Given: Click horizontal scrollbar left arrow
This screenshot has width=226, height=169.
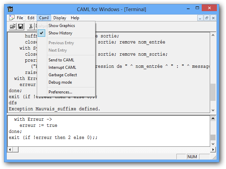Looking at the screenshot, I should (x=10, y=149).
